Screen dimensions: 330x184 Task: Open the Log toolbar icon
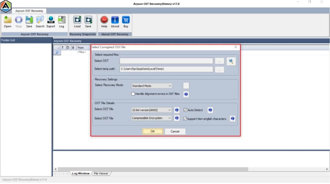[x=62, y=20]
